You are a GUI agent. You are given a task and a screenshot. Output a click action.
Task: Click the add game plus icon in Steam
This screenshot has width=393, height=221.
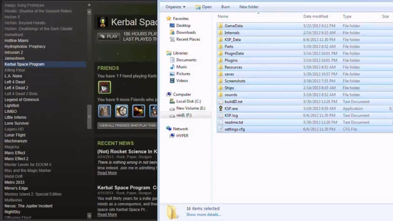(x=89, y=5)
